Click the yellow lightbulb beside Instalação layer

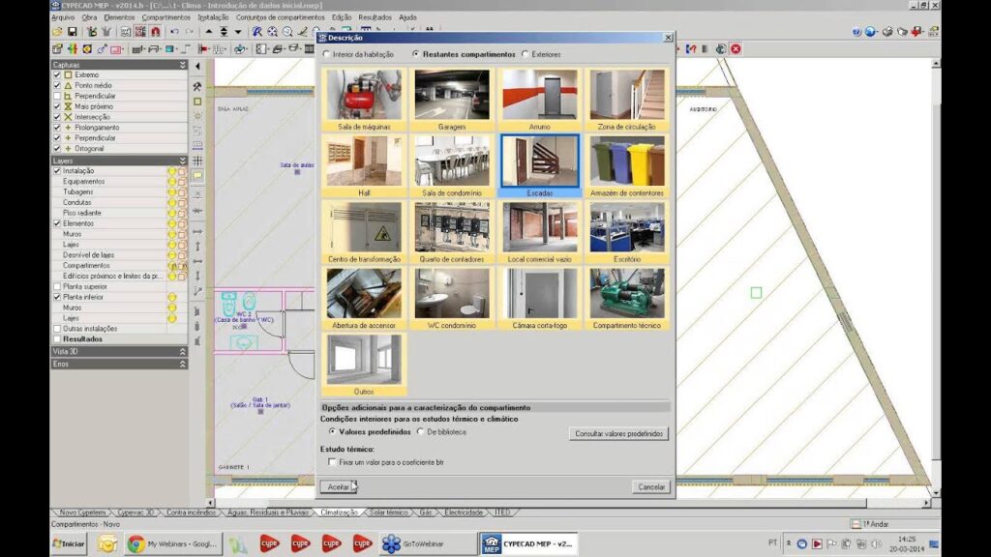pyautogui.click(x=172, y=171)
